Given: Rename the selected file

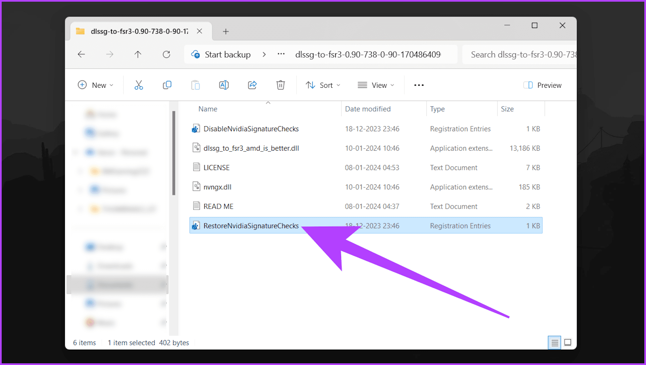Looking at the screenshot, I should point(224,85).
